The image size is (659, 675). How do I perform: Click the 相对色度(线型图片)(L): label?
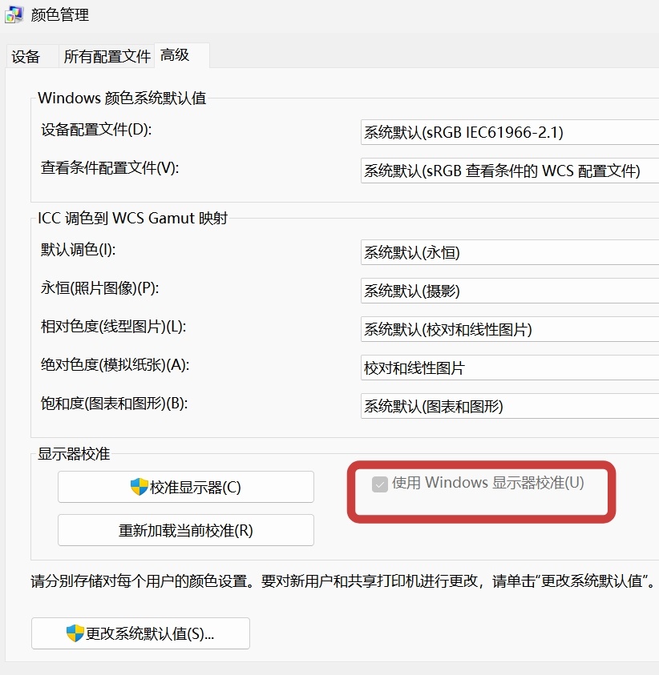[113, 327]
